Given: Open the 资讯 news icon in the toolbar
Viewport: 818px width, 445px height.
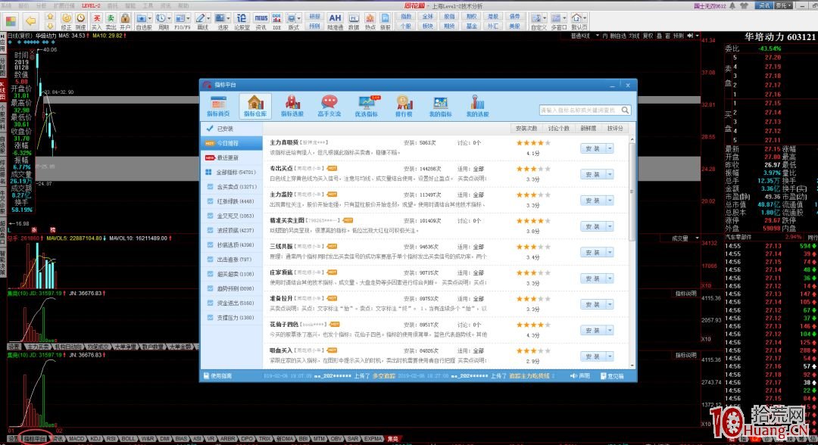Looking at the screenshot, I should (261, 21).
